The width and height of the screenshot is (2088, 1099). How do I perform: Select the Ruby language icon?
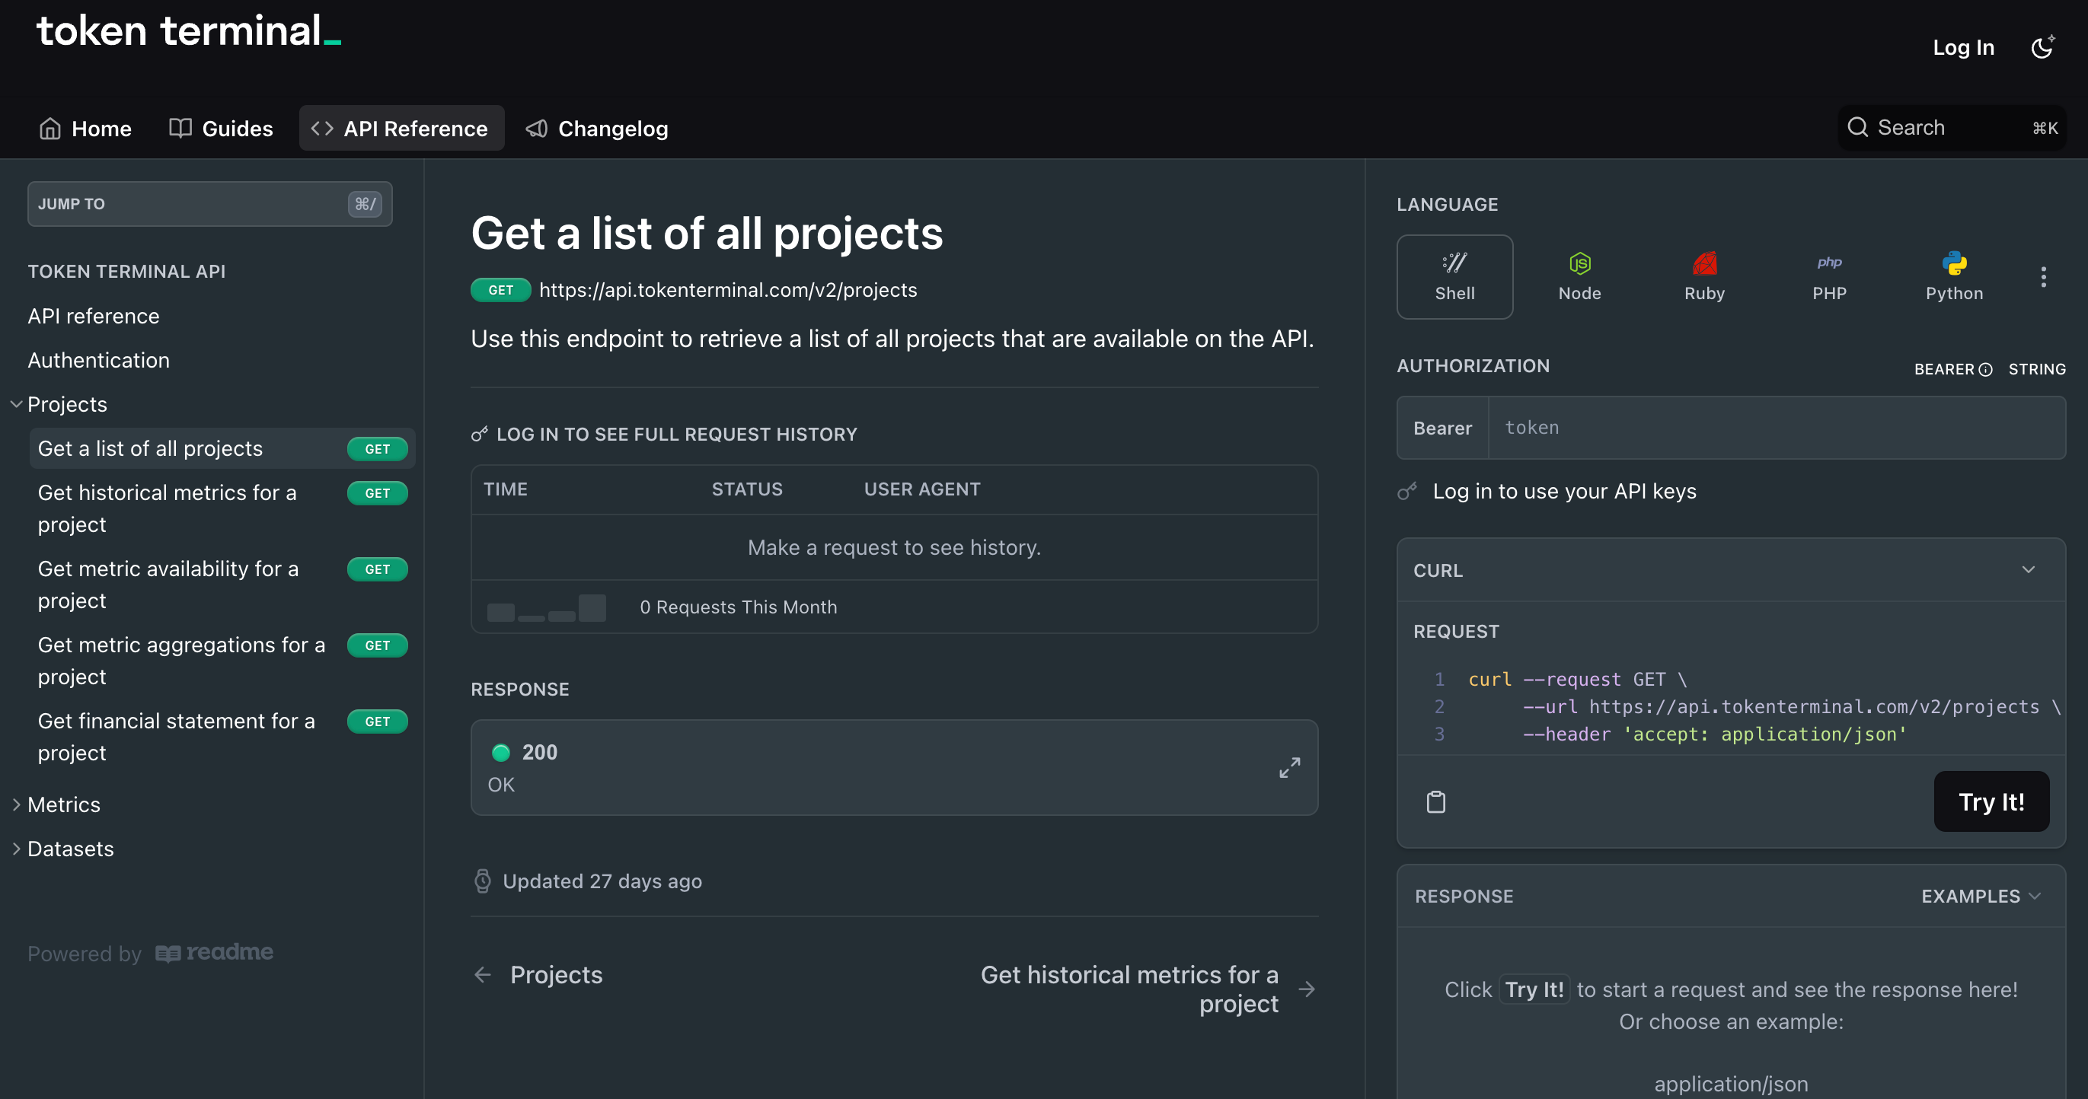pos(1703,276)
